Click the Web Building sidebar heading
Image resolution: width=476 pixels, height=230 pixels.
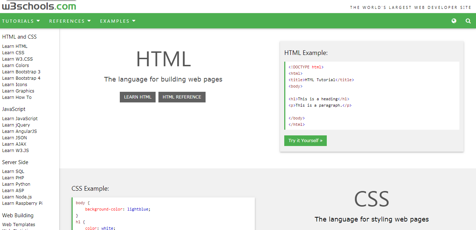pos(18,215)
